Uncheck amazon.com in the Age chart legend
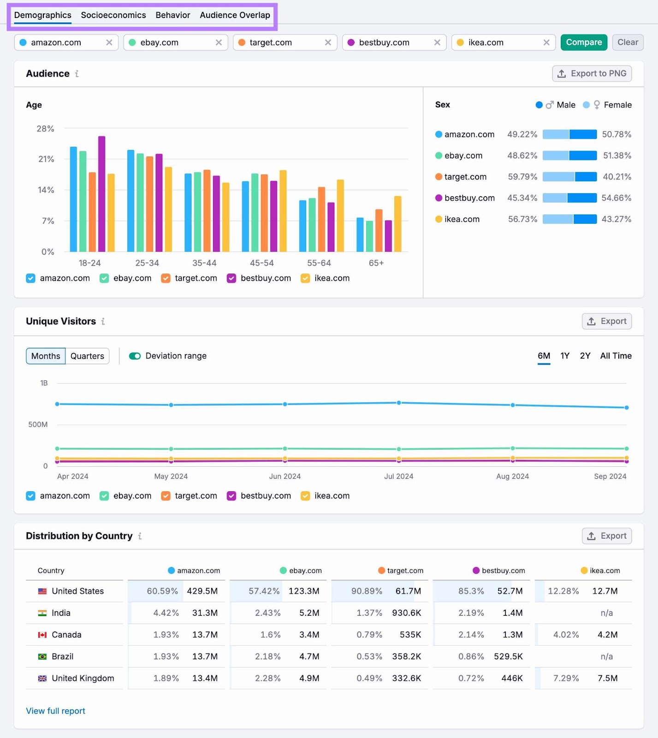 point(31,278)
